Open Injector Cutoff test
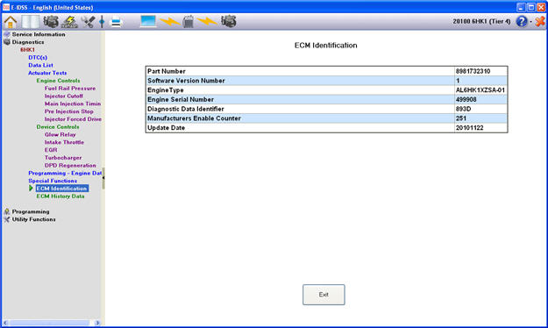Viewport: 548px width, 328px height. pyautogui.click(x=64, y=96)
